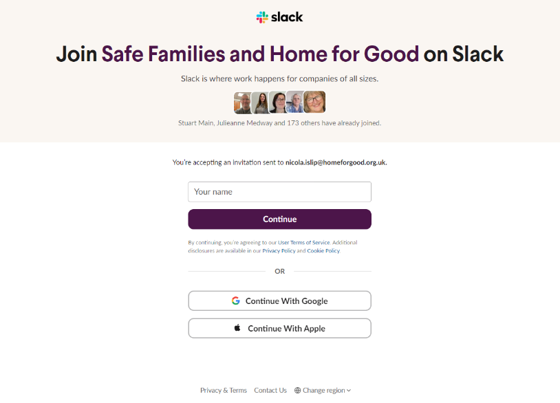The width and height of the screenshot is (560, 403).
Task: Click the last member avatar photo
Action: pos(314,102)
